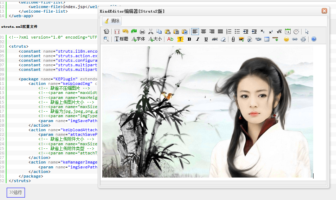Click the struts.xml配置文件 heading
The image size is (336, 200).
(19, 27)
